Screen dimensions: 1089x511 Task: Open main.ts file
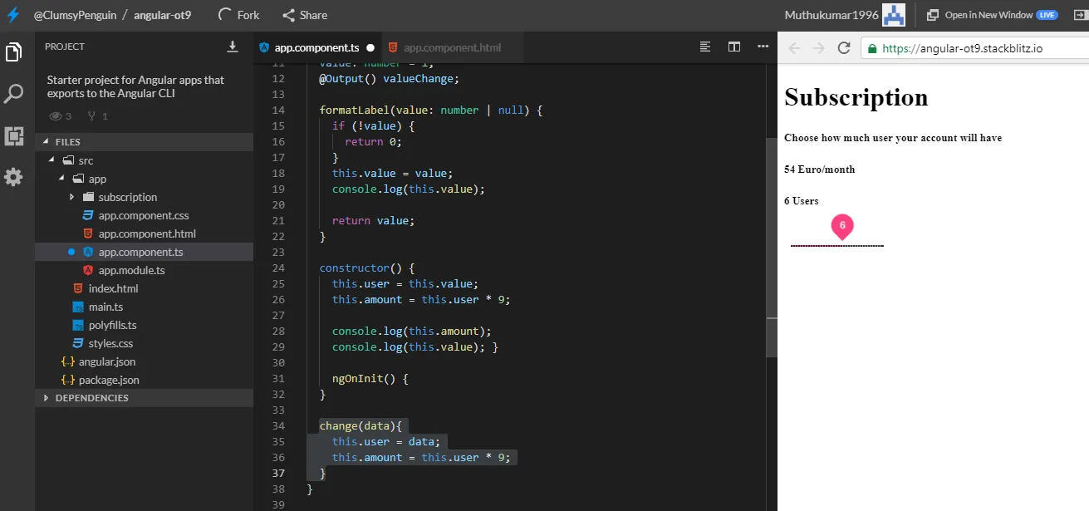[105, 307]
